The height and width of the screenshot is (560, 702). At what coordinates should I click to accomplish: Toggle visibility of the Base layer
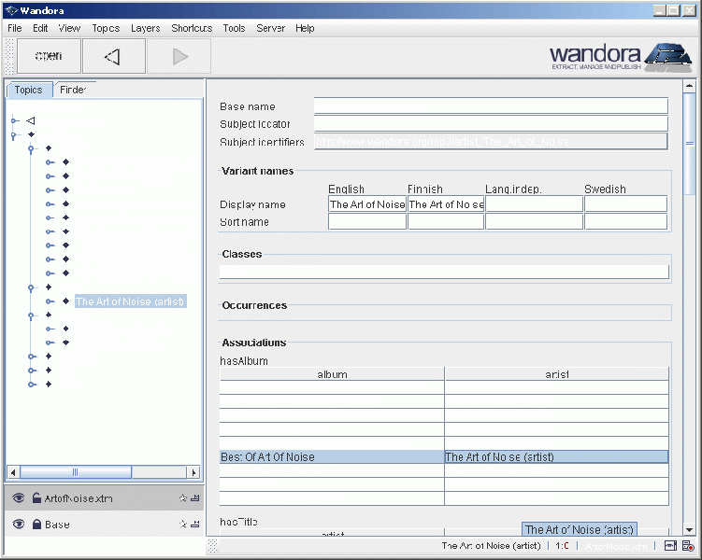18,525
